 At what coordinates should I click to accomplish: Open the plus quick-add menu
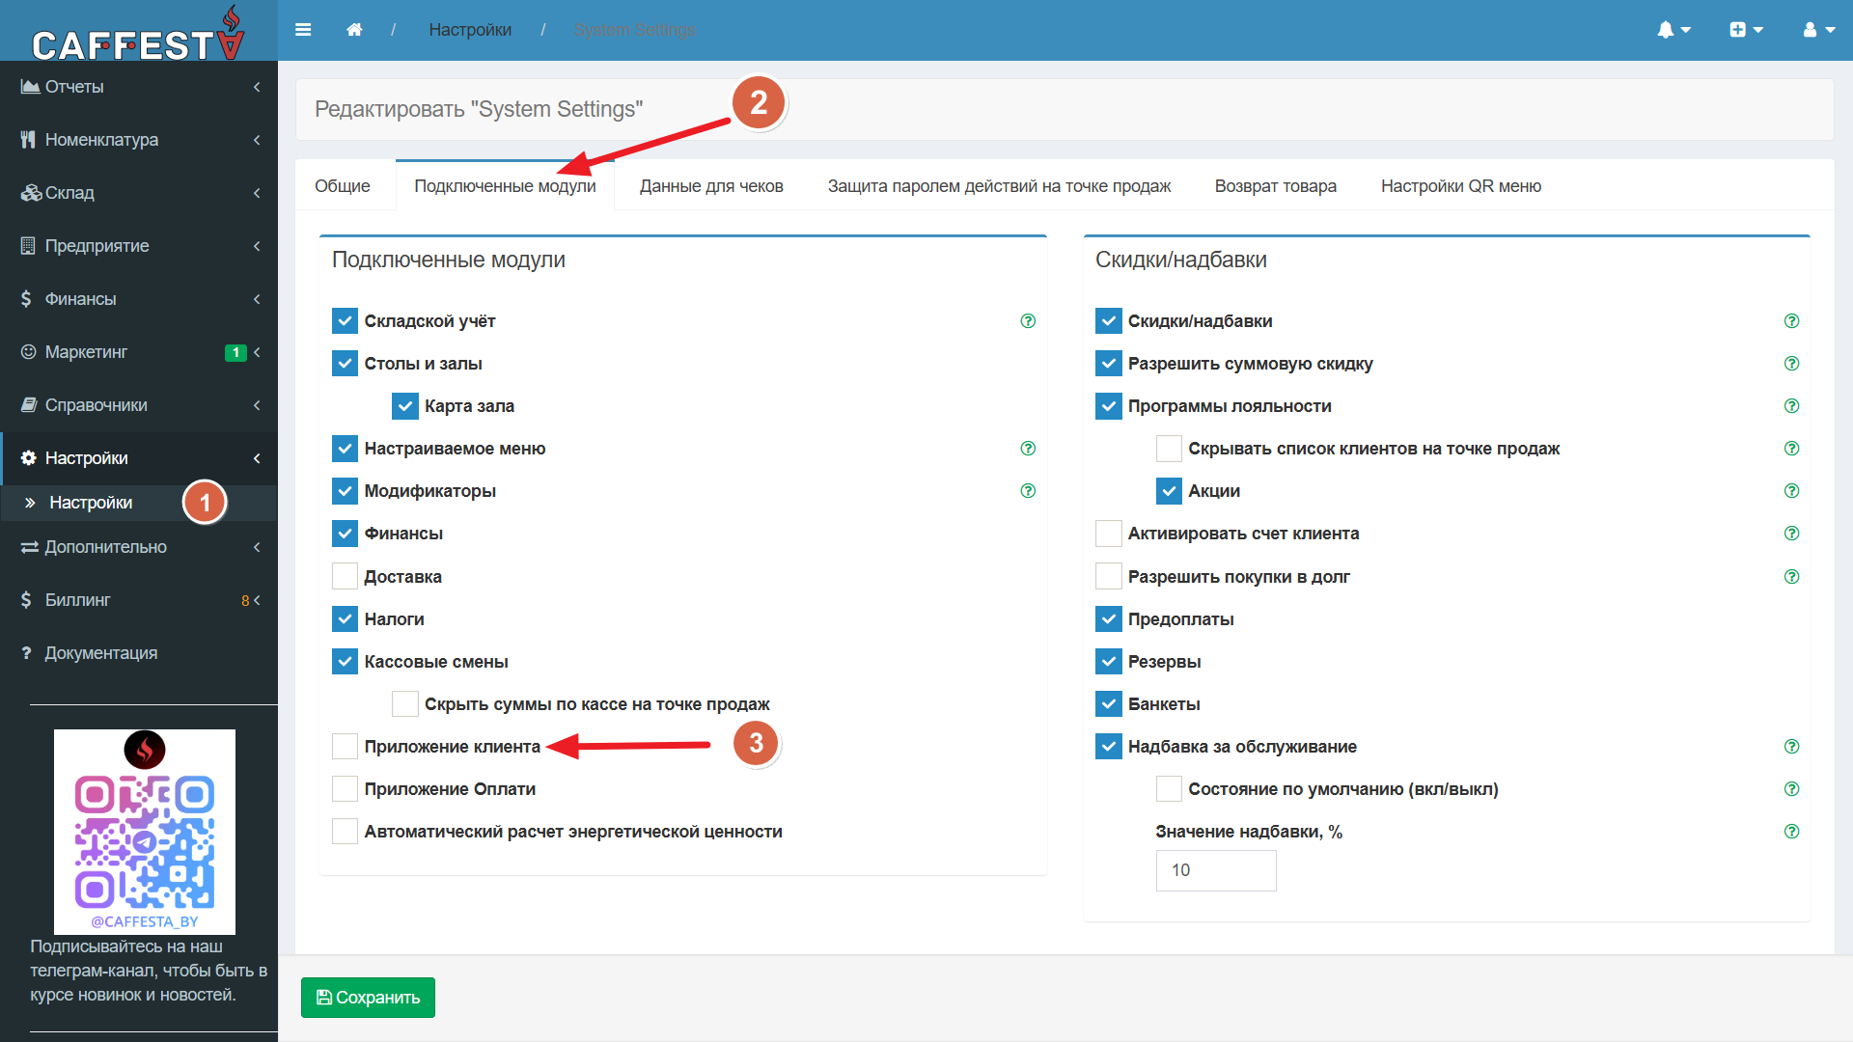click(1746, 30)
